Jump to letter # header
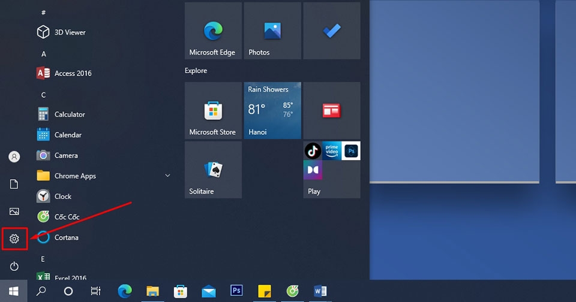The image size is (576, 302). pyautogui.click(x=43, y=13)
